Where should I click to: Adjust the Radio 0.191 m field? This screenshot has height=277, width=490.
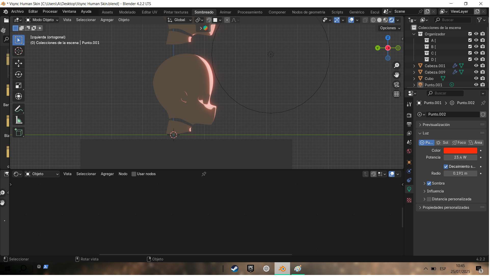point(461,174)
